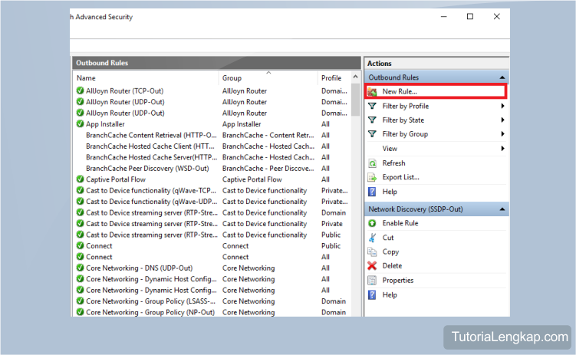Click the red X Delete icon
This screenshot has height=355, width=576.
click(372, 266)
